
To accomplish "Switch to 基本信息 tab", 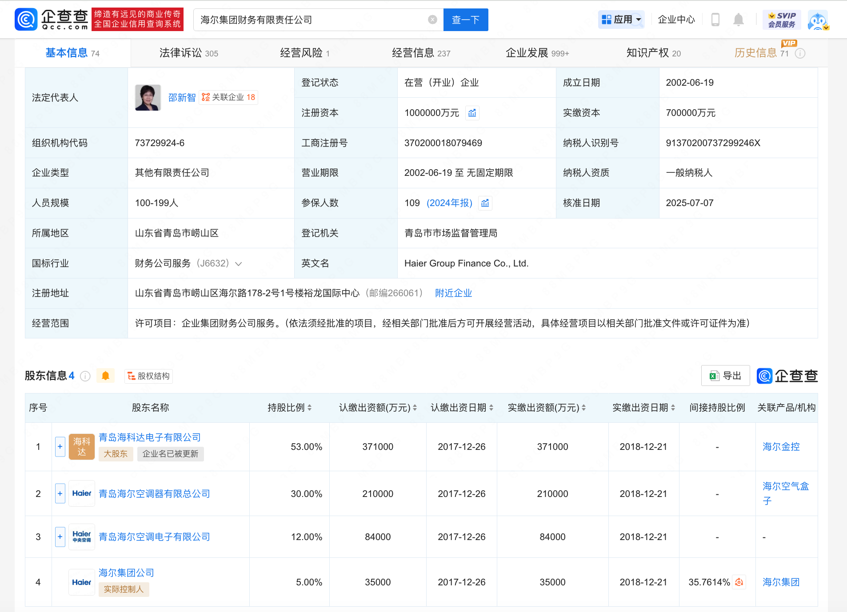I will [72, 53].
